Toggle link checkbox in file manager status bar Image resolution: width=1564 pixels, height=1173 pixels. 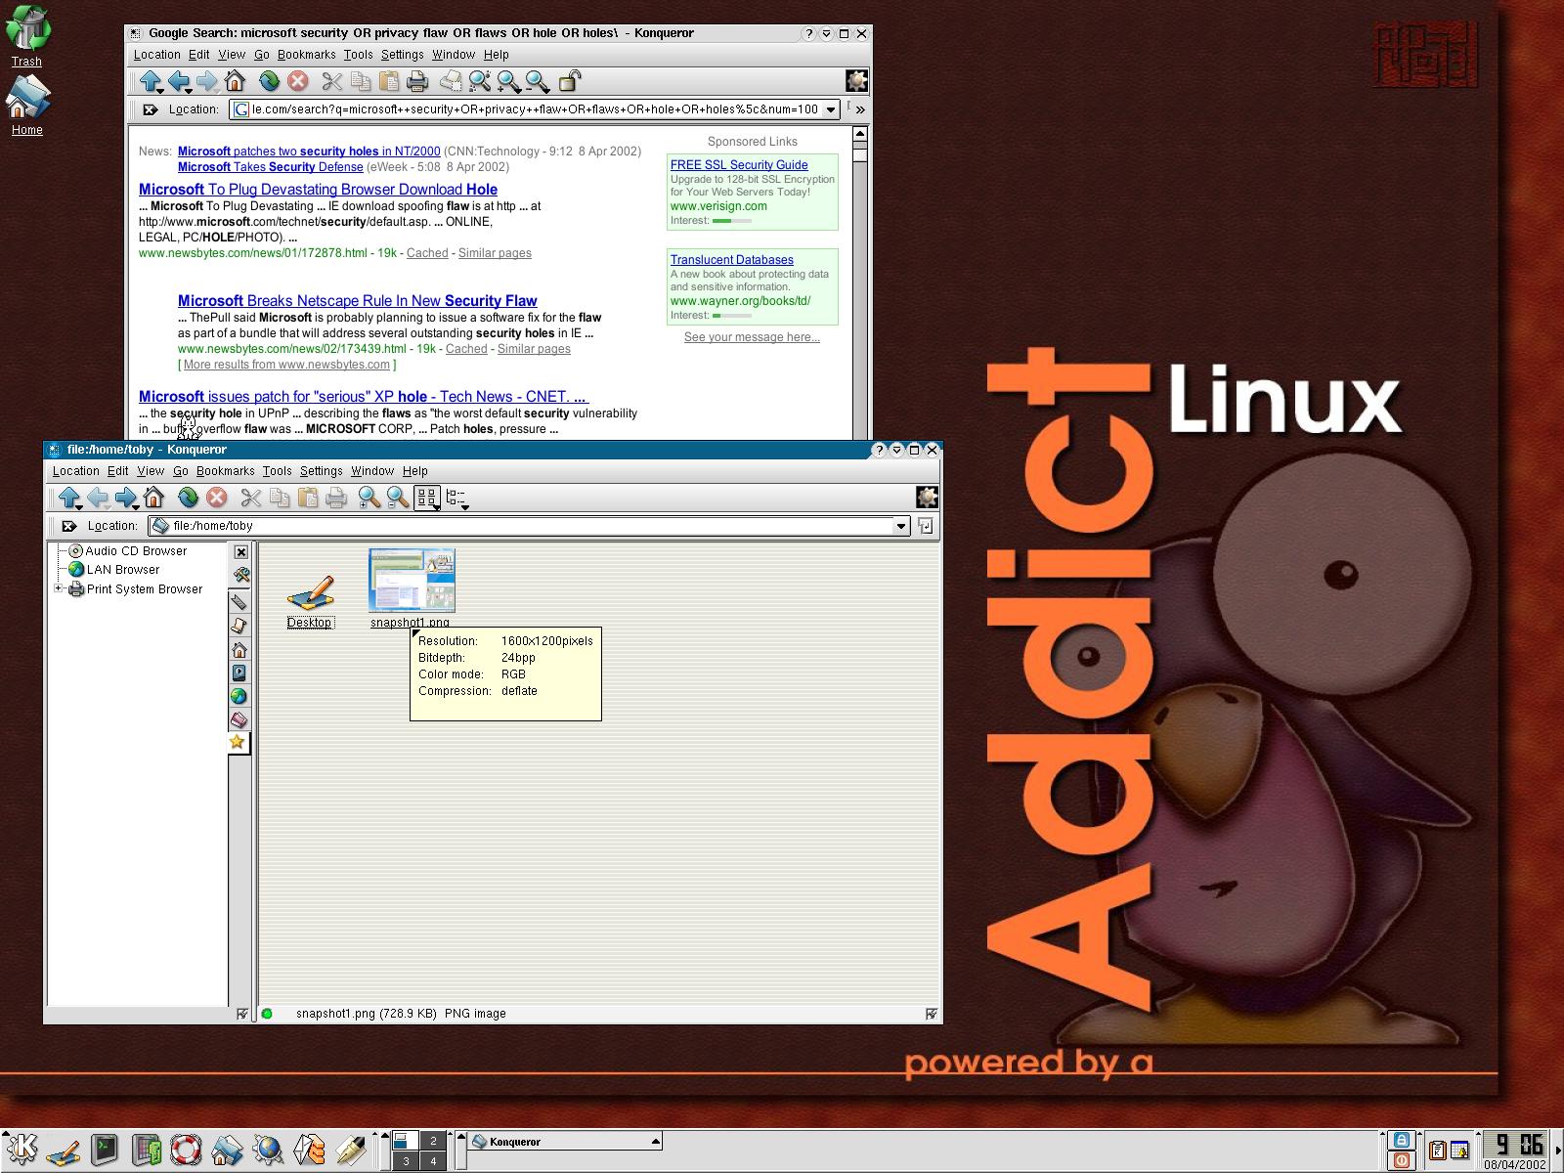[931, 1014]
